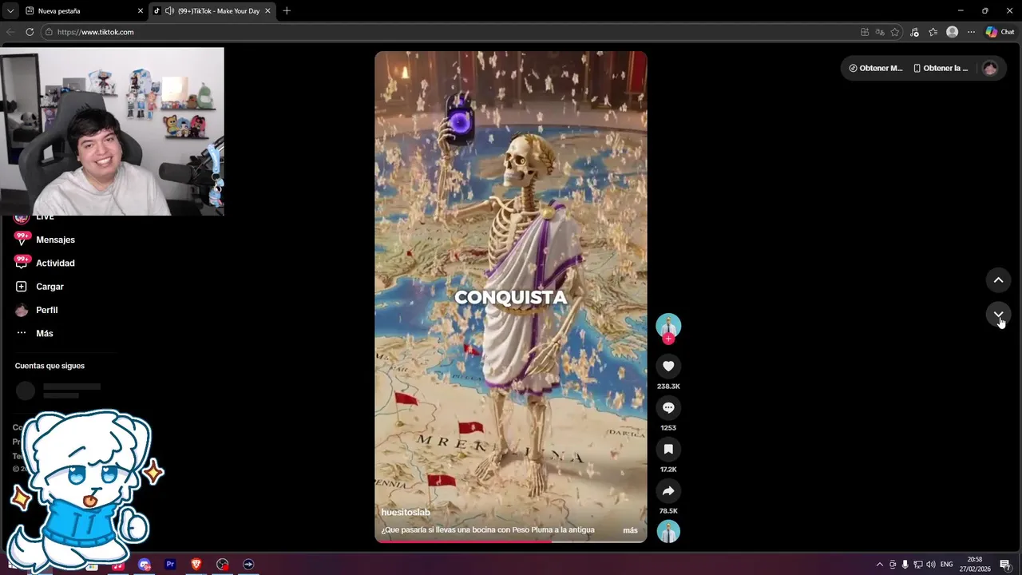The height and width of the screenshot is (575, 1022).
Task: Follow the creator with the red plus badge
Action: [x=668, y=339]
